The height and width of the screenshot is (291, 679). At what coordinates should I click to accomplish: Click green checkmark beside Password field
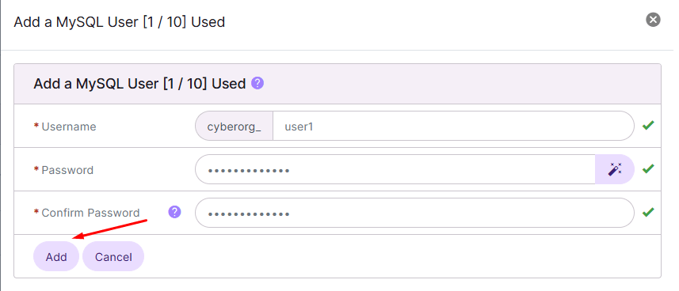648,168
